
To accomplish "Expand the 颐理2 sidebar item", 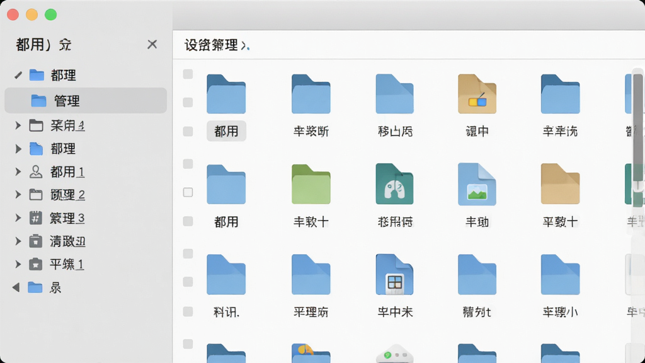I will 18,194.
